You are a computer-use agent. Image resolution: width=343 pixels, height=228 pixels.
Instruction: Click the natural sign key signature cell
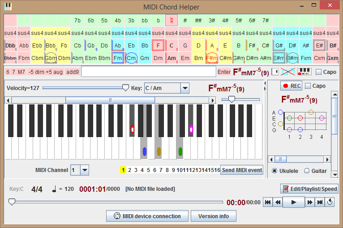tap(171, 20)
